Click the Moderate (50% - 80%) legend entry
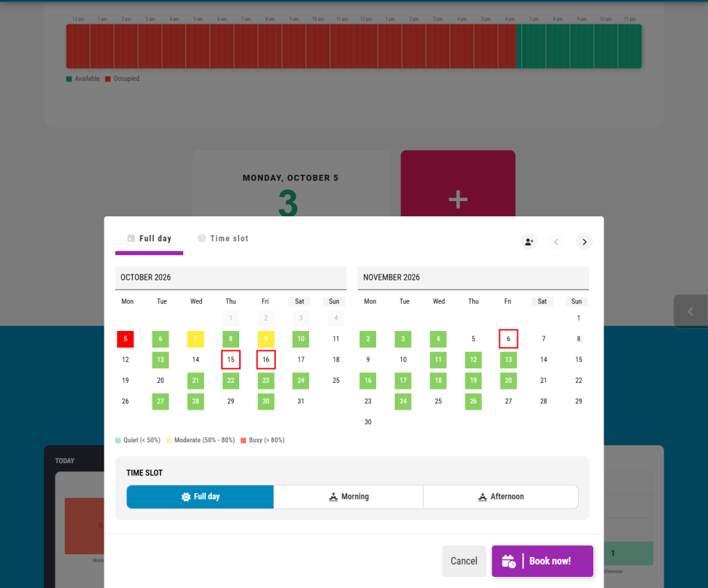 pyautogui.click(x=201, y=440)
